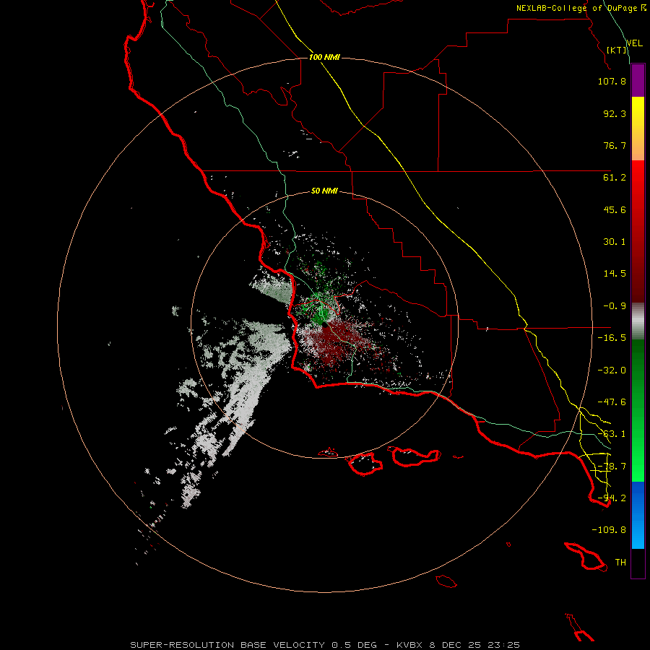
Task: Click the -16.5 velocity scale value
Action: (x=612, y=338)
